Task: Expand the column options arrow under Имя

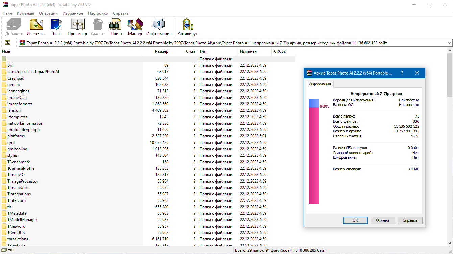Action: (x=71, y=49)
